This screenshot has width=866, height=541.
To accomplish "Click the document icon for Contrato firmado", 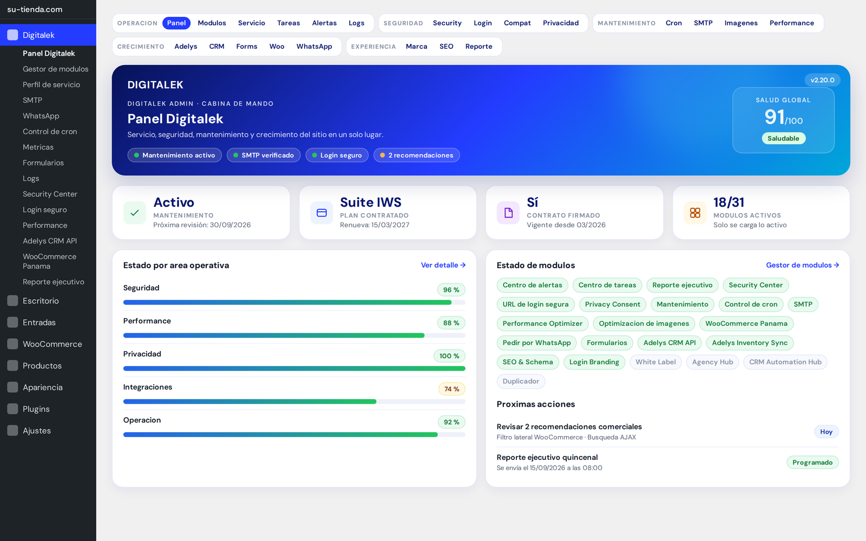I will click(508, 213).
